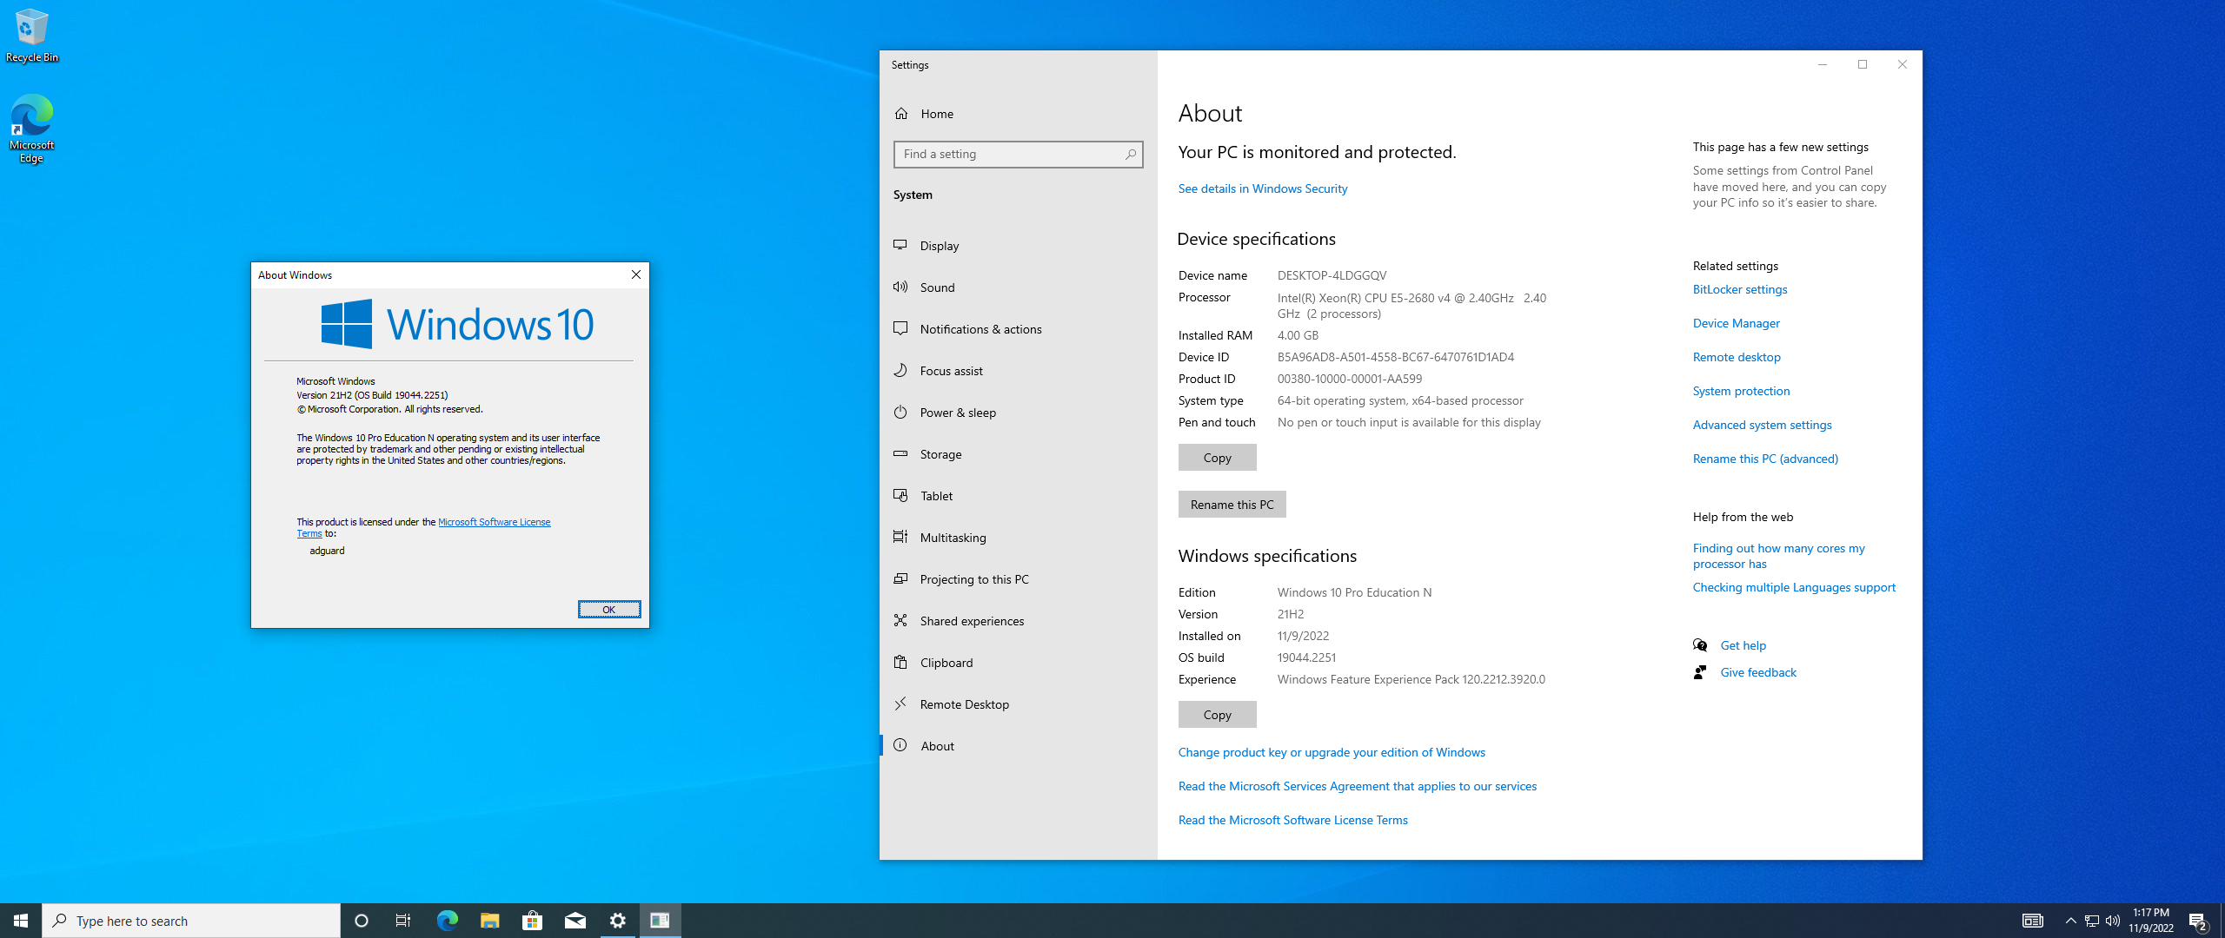Click the search magnifier in Find a setting
This screenshot has width=2225, height=938.
click(1130, 155)
